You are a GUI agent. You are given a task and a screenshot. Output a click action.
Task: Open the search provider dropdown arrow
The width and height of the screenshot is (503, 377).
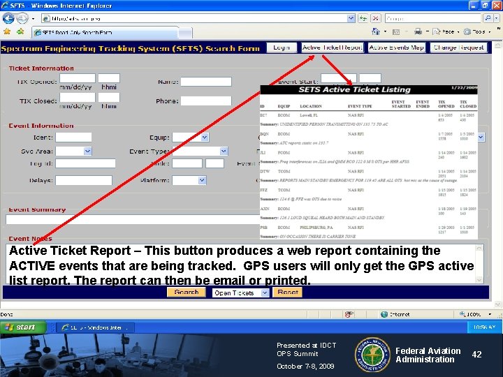(x=496, y=18)
